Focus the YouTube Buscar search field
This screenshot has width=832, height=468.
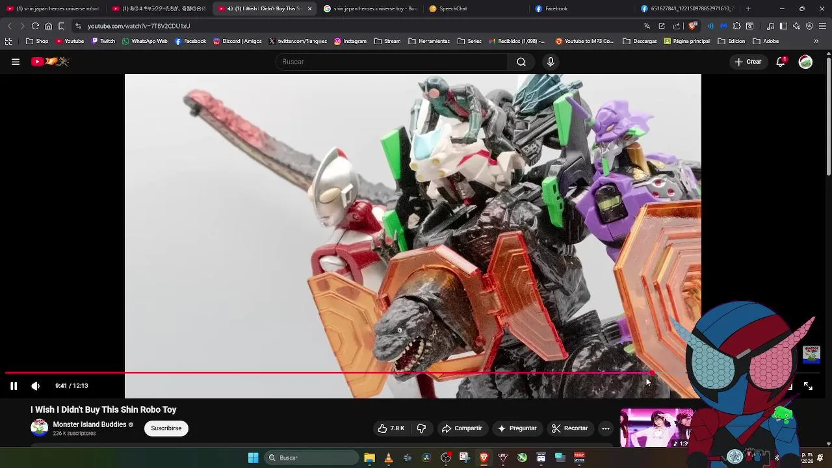[x=392, y=62]
